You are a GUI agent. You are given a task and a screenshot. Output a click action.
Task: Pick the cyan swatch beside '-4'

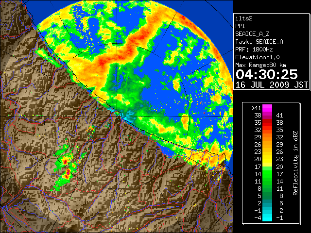(x=267, y=217)
